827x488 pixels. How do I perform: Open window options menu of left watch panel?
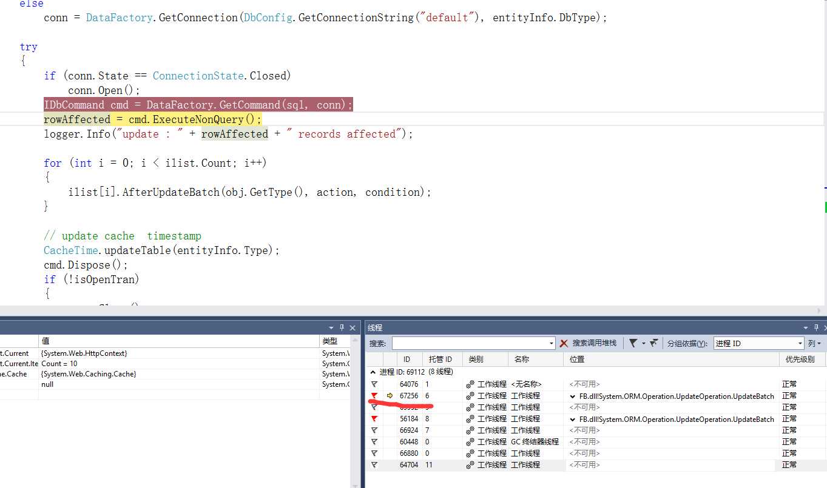pyautogui.click(x=331, y=327)
